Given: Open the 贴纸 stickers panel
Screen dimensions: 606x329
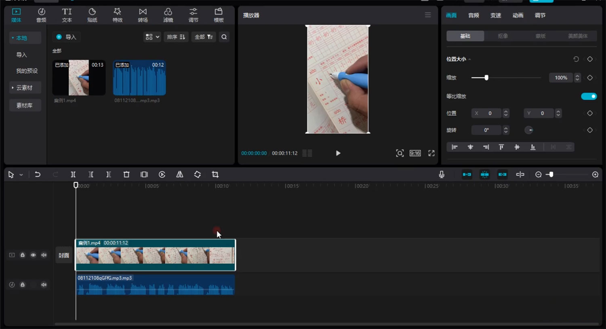Looking at the screenshot, I should click(92, 15).
